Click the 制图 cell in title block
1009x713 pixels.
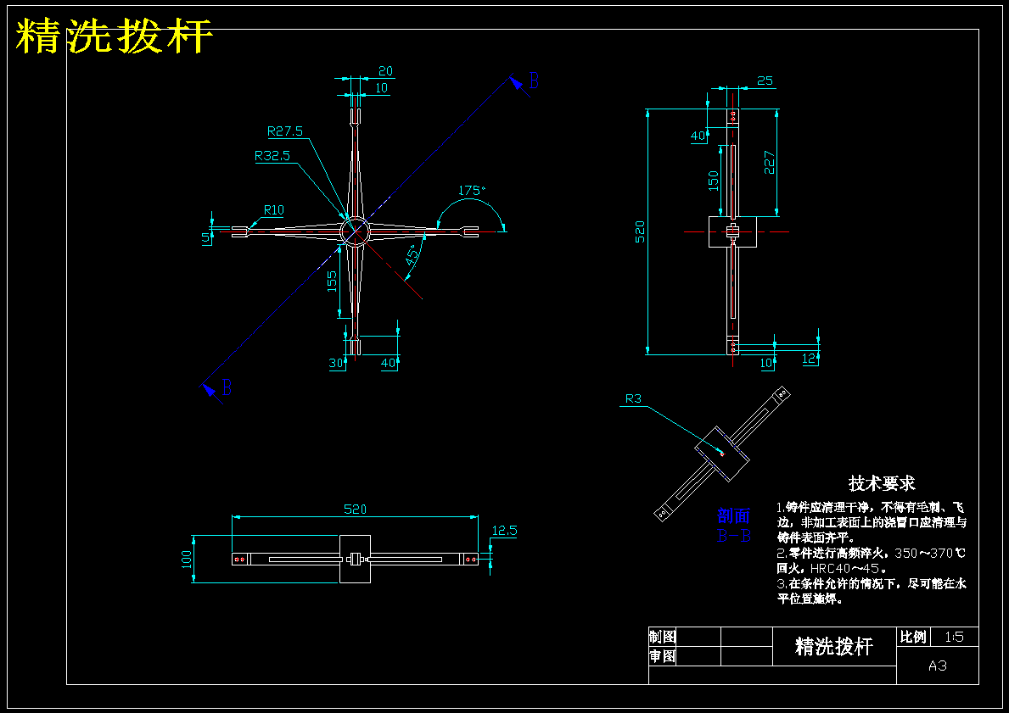662,638
